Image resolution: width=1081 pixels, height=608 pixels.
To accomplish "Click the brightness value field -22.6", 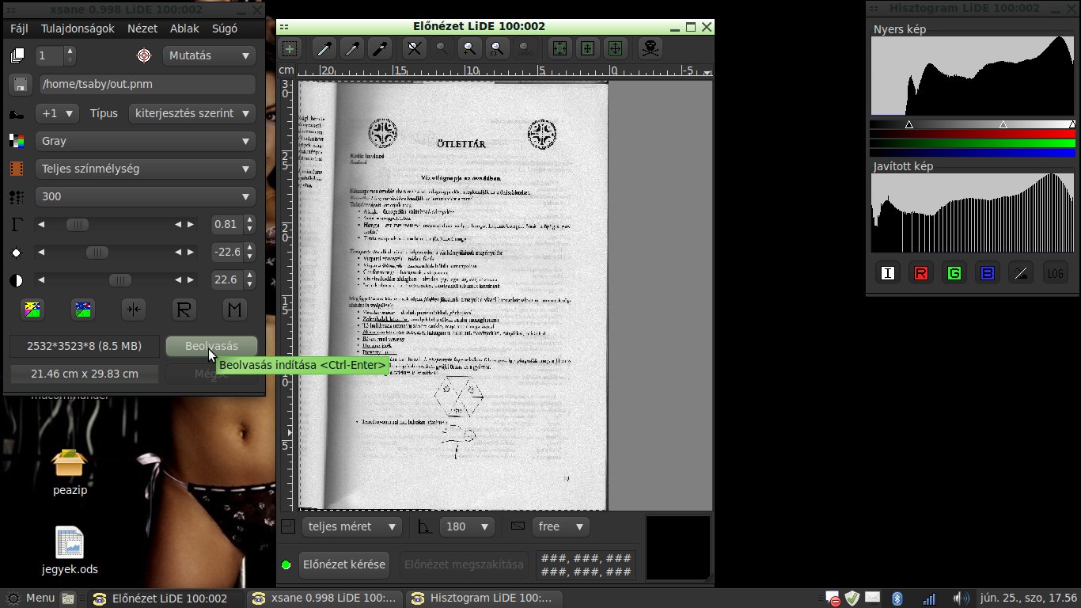I will [x=226, y=252].
